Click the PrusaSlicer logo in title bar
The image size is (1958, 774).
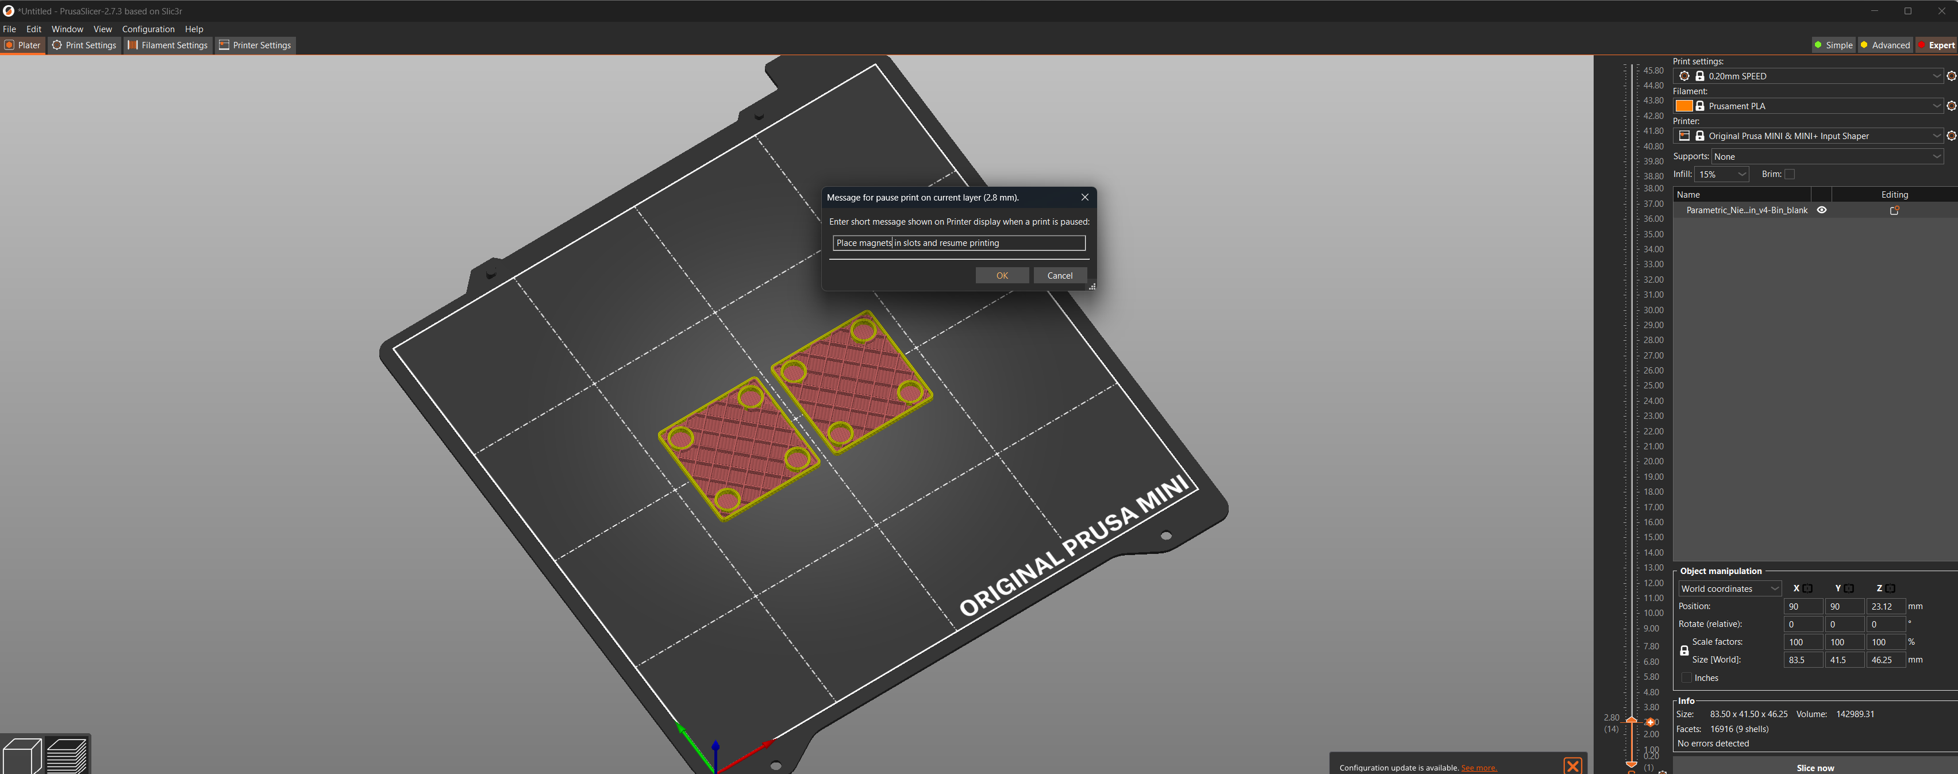[9, 11]
